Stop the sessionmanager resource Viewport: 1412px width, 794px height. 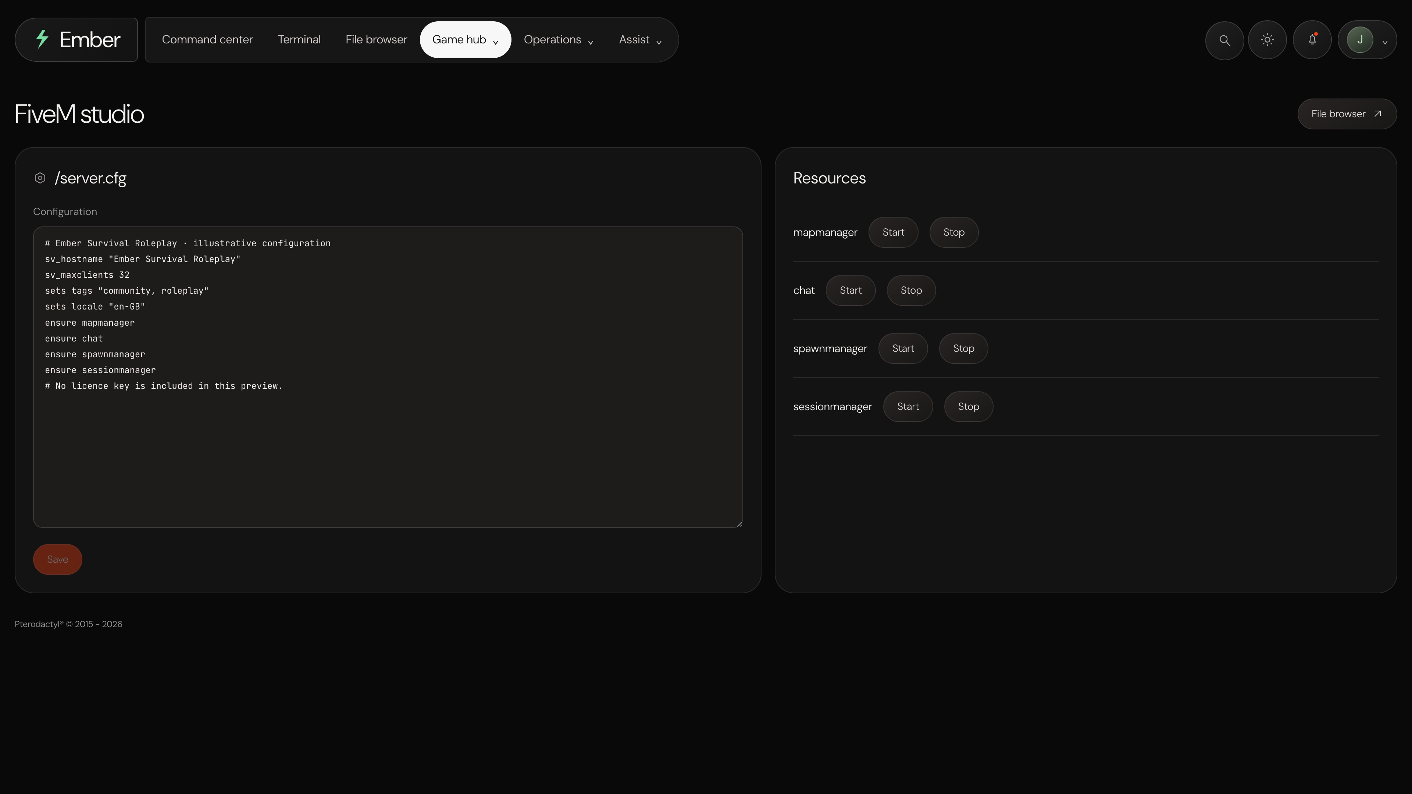[x=969, y=407]
